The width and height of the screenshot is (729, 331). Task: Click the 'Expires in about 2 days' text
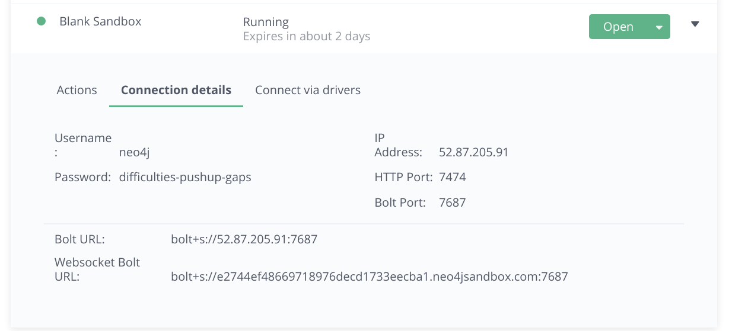click(x=307, y=36)
